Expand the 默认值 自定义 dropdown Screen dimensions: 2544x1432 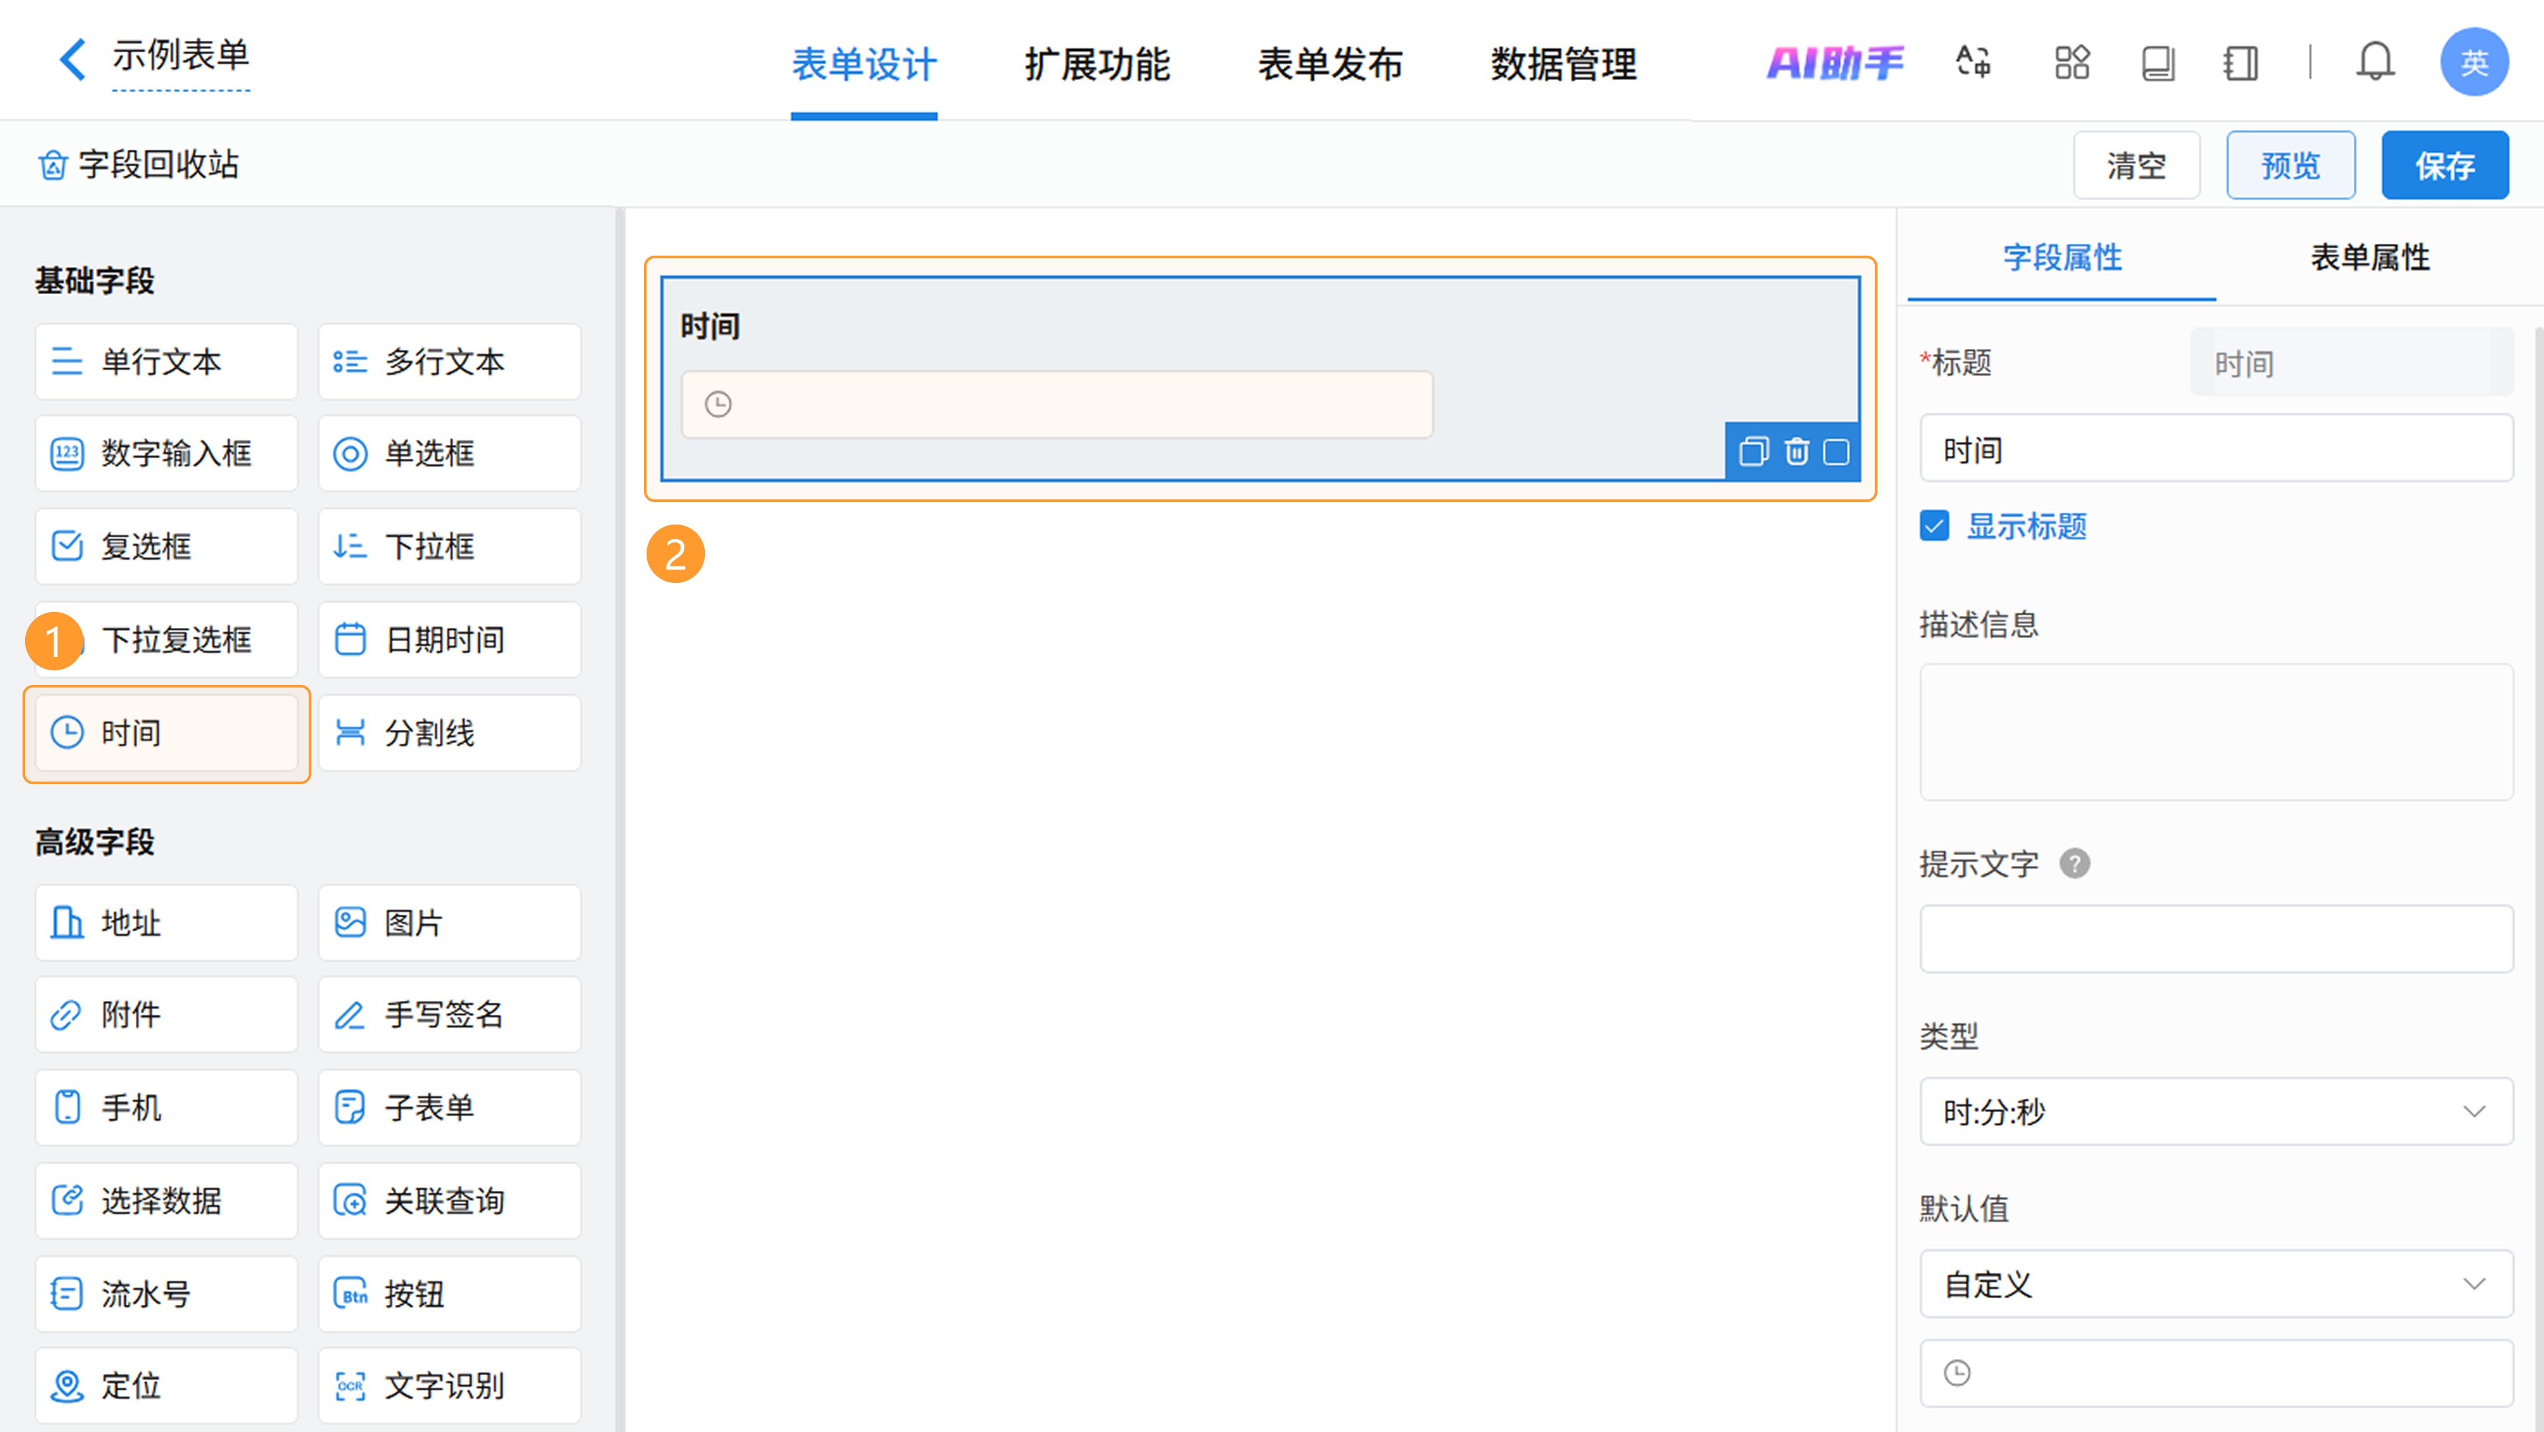pos(2215,1283)
